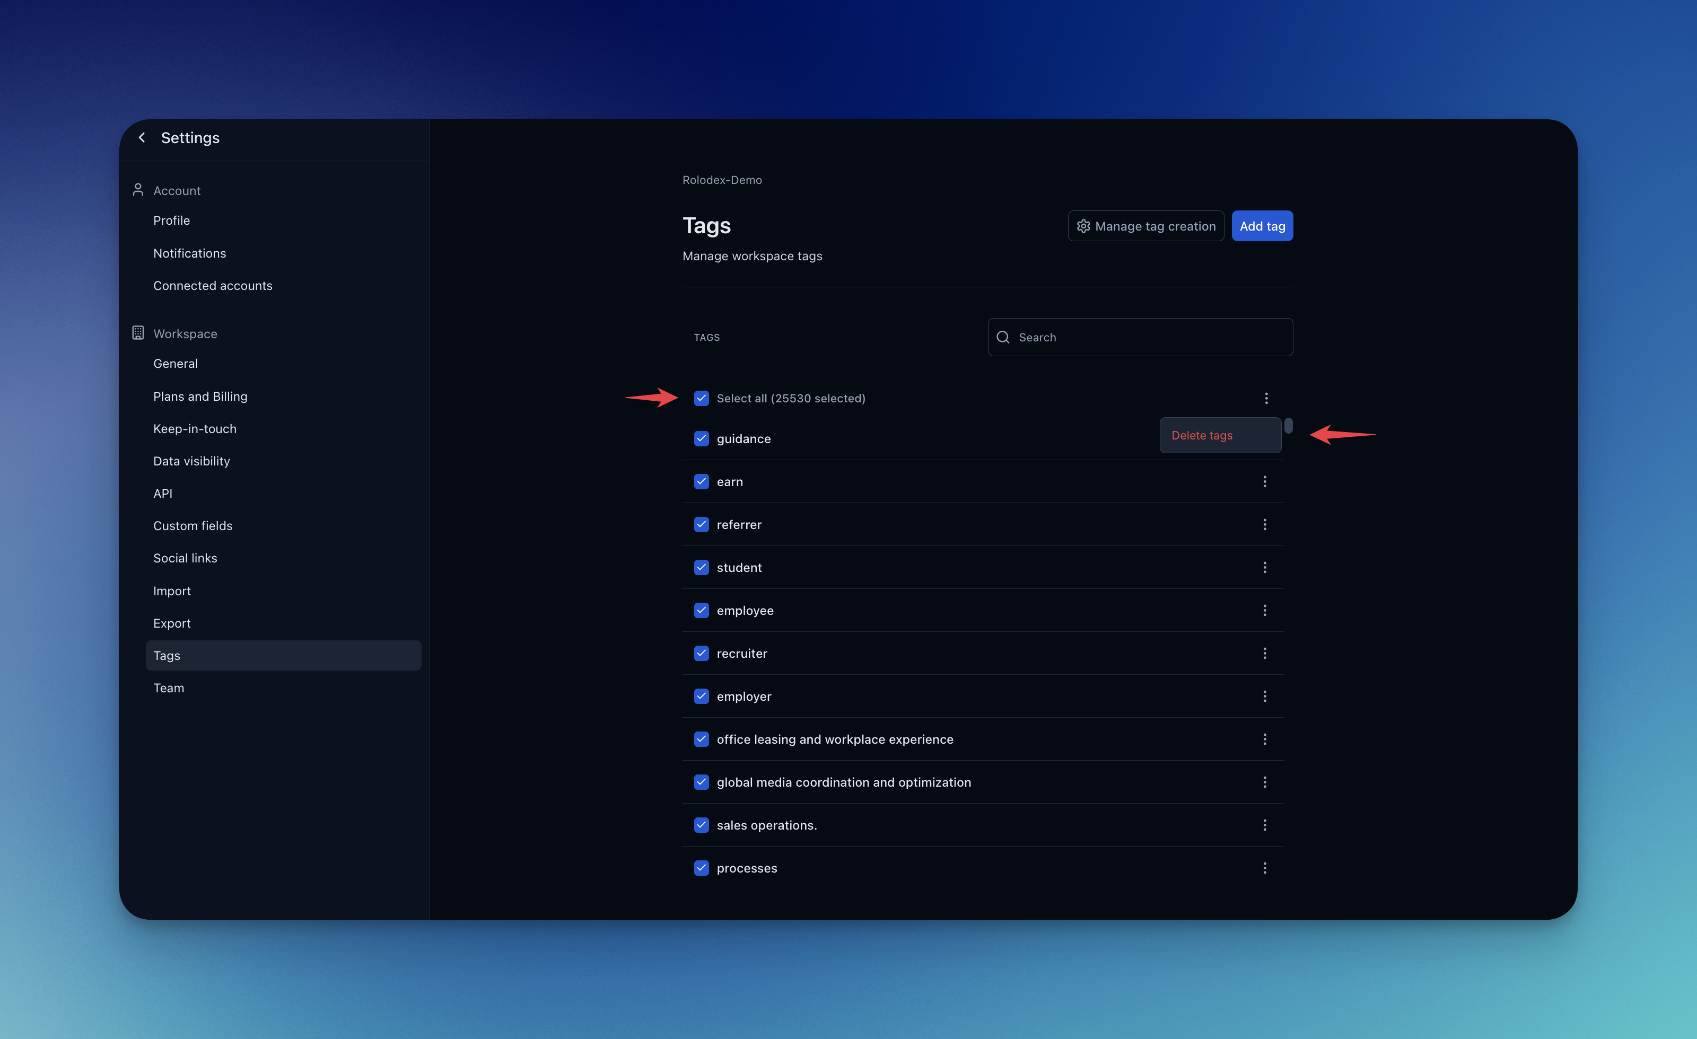Screen dimensions: 1697x1039
Task: Open options menu for processes tag
Action: (x=1264, y=868)
